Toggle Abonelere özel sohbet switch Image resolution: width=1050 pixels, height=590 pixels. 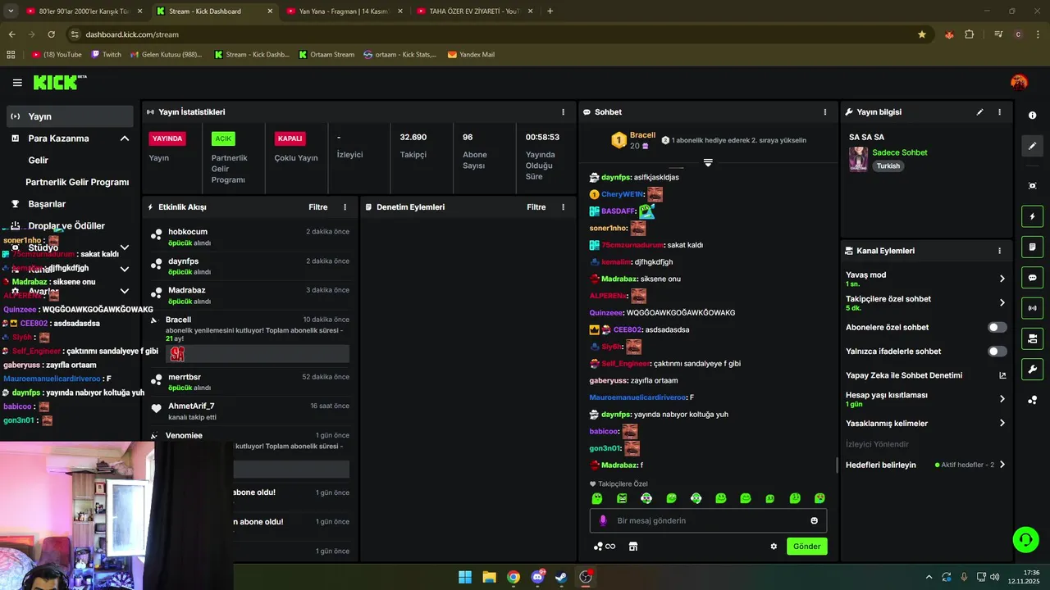(997, 327)
